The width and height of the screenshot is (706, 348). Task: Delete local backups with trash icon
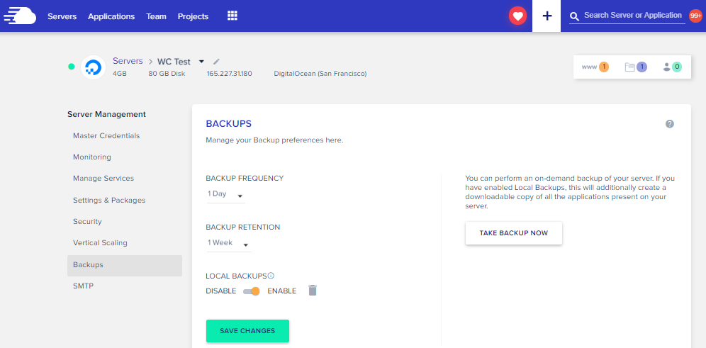click(313, 291)
